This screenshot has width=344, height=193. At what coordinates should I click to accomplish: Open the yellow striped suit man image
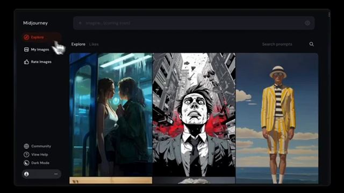click(x=277, y=118)
